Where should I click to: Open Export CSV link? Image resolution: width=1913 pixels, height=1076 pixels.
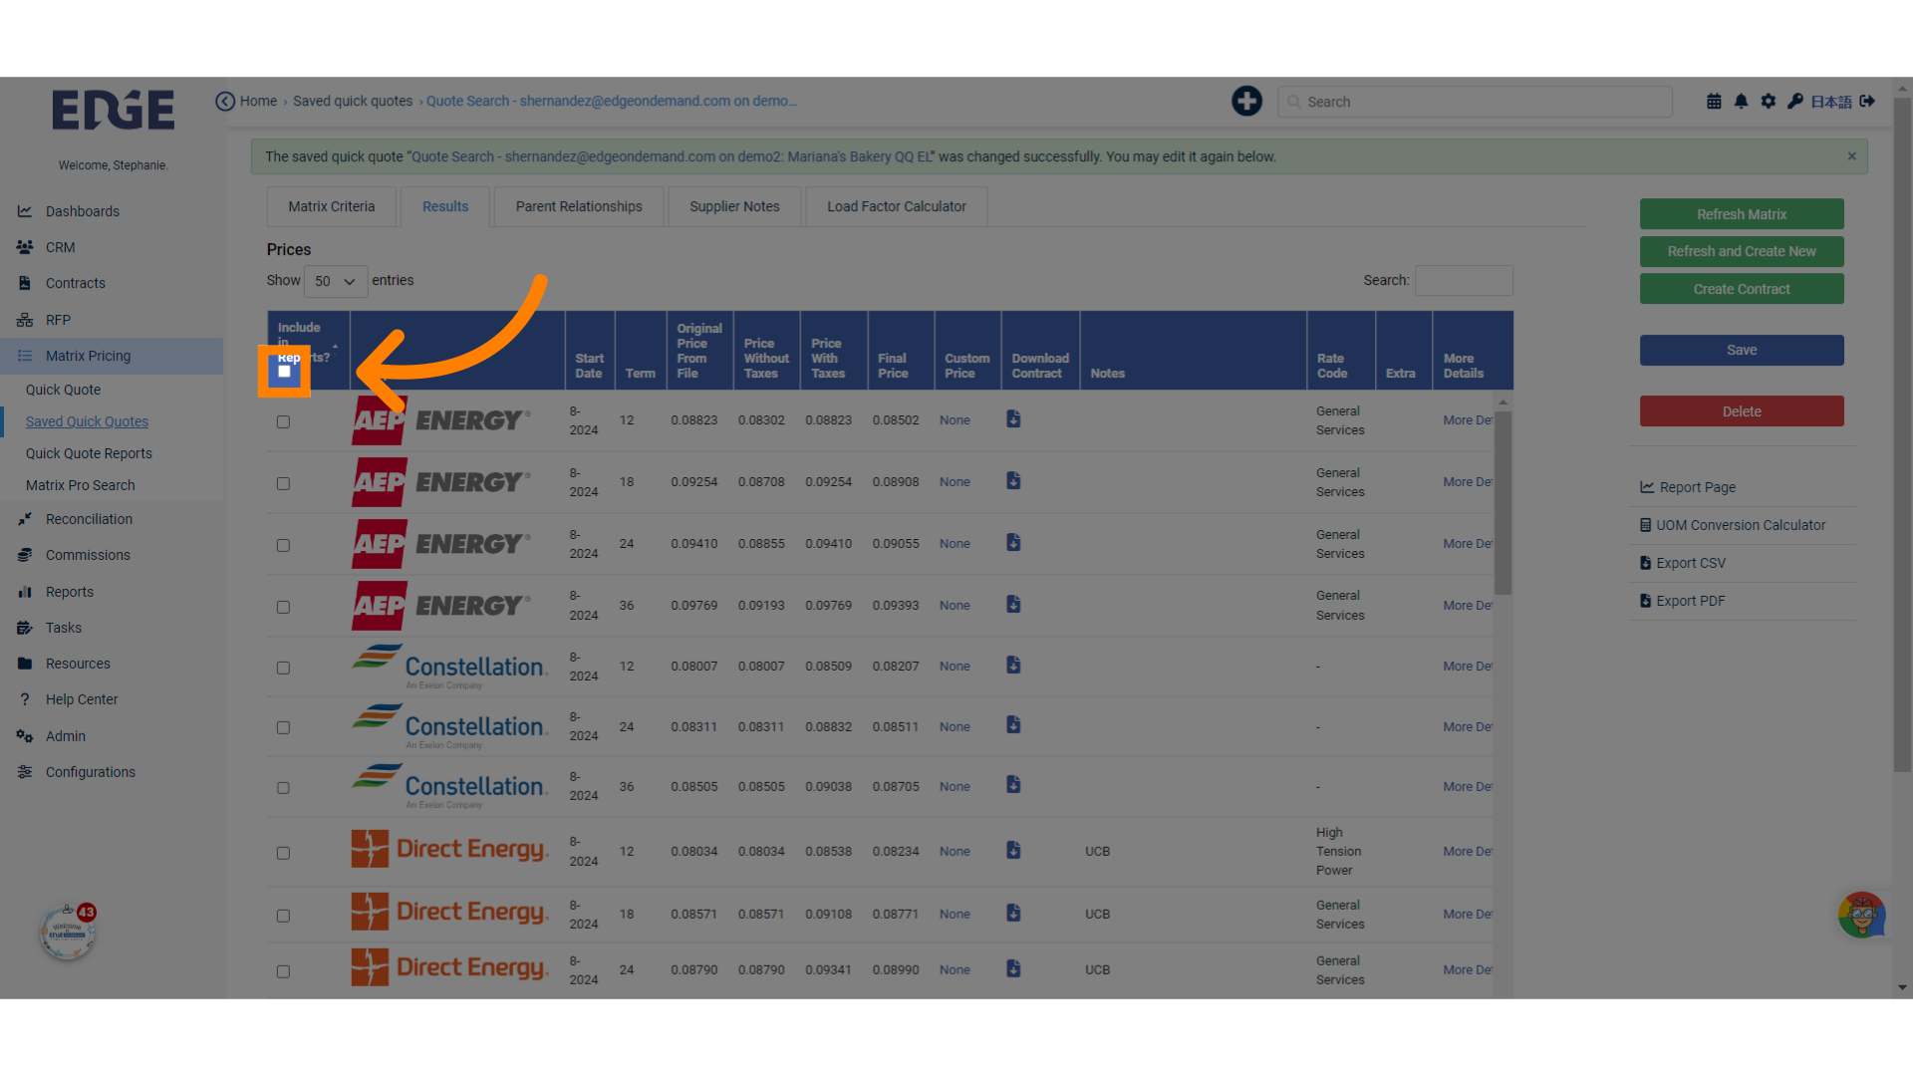[x=1683, y=563]
